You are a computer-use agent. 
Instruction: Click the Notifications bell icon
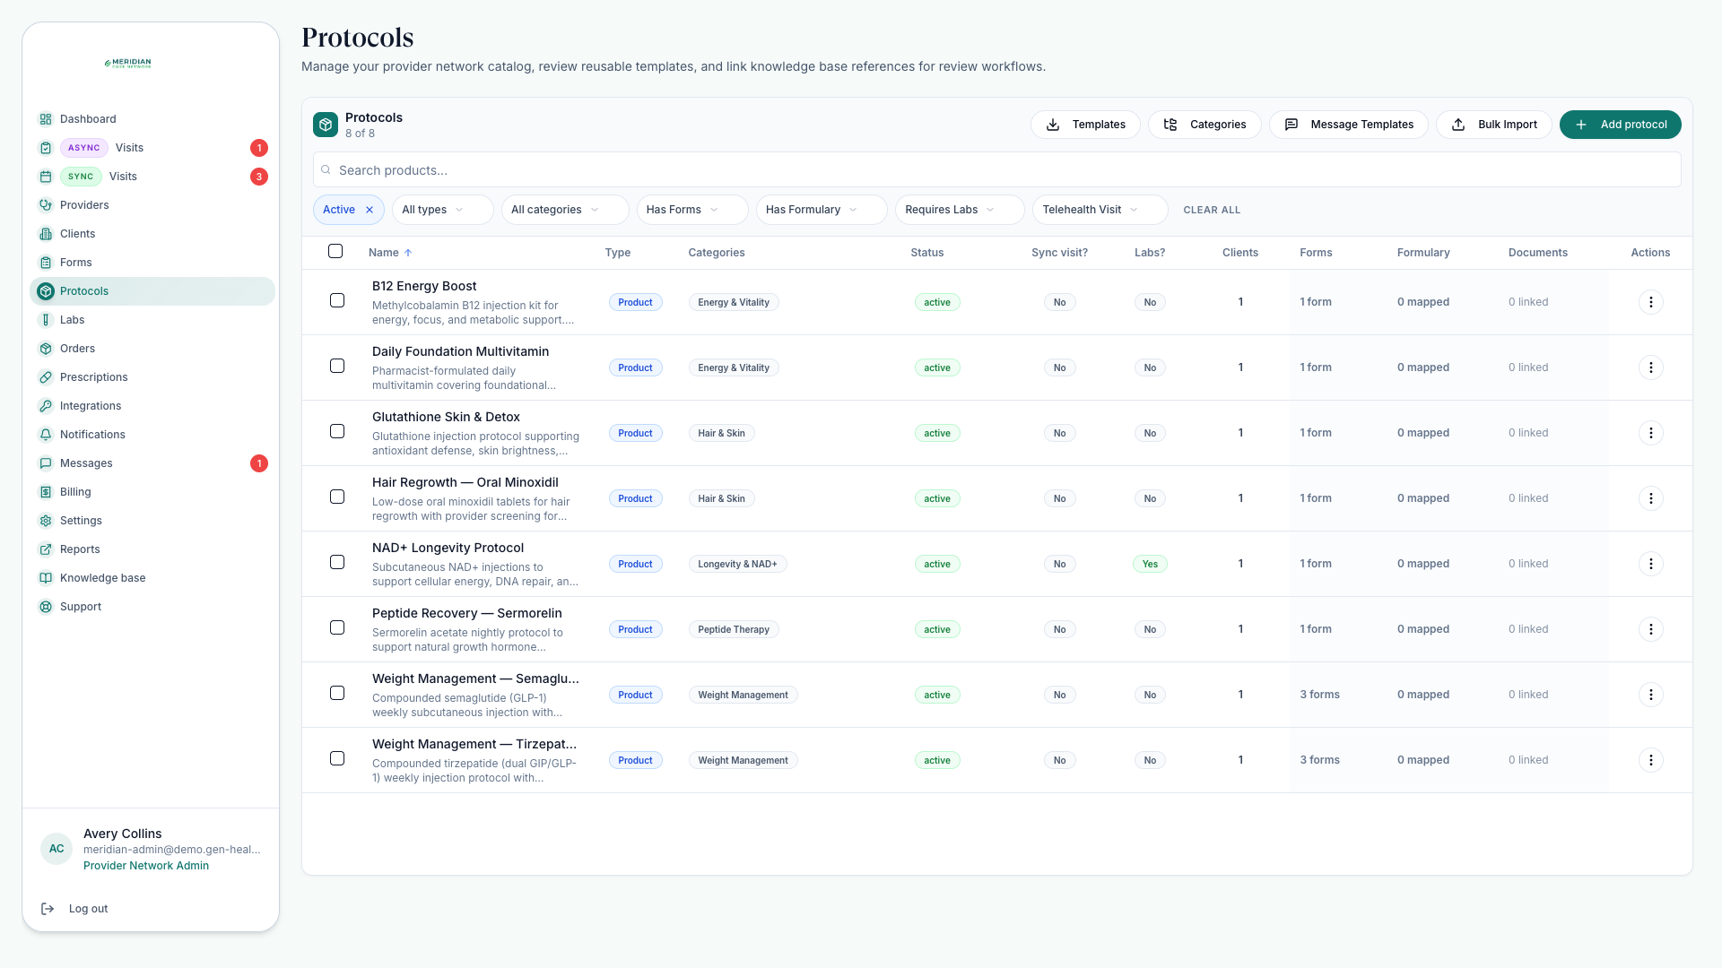pyautogui.click(x=46, y=435)
